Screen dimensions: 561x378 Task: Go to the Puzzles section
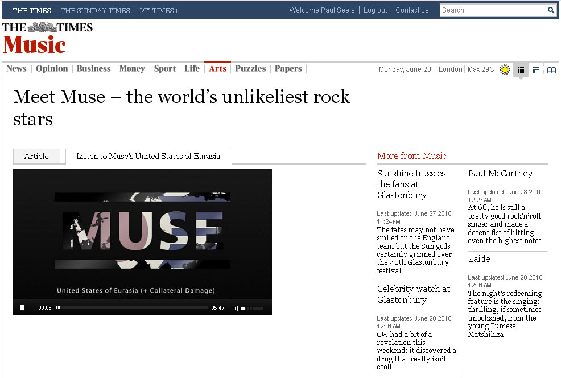pos(250,69)
